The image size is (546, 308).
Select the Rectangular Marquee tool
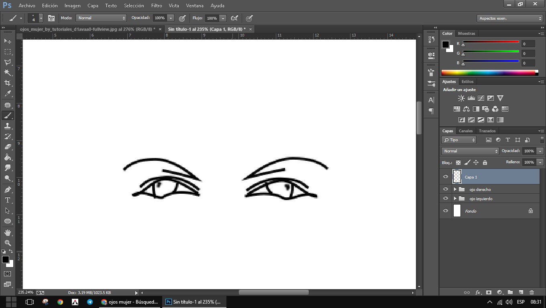click(x=8, y=52)
